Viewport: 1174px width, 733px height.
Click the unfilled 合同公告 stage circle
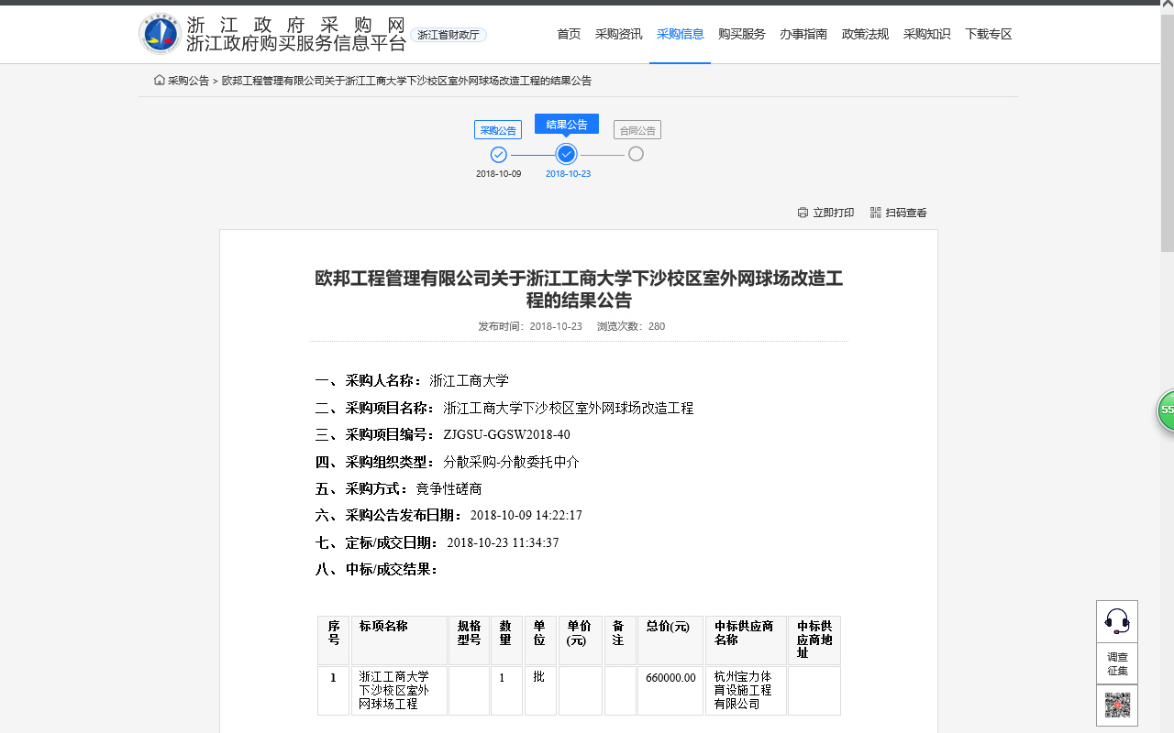pyautogui.click(x=636, y=155)
